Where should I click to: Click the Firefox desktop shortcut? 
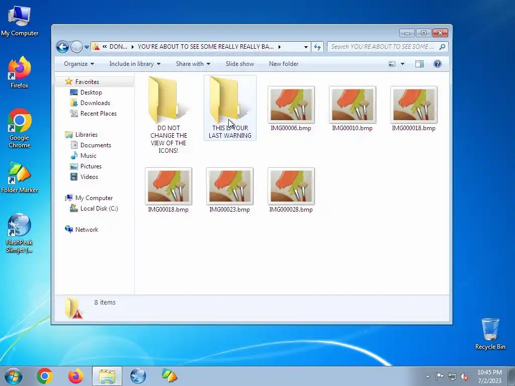[20, 72]
